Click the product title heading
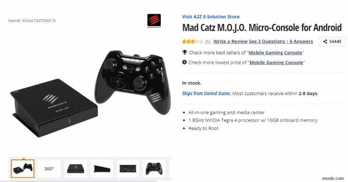Screen dimensions: 348x182 pos(262,28)
